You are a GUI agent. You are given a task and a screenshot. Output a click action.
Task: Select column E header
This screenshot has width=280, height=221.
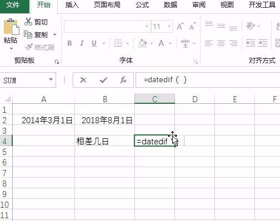pyautogui.click(x=235, y=99)
